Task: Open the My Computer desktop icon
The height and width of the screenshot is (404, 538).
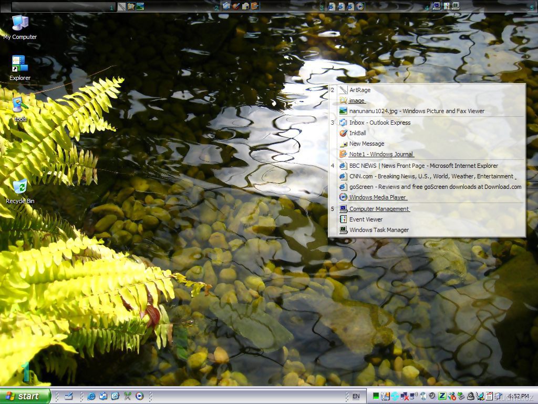Action: point(20,24)
